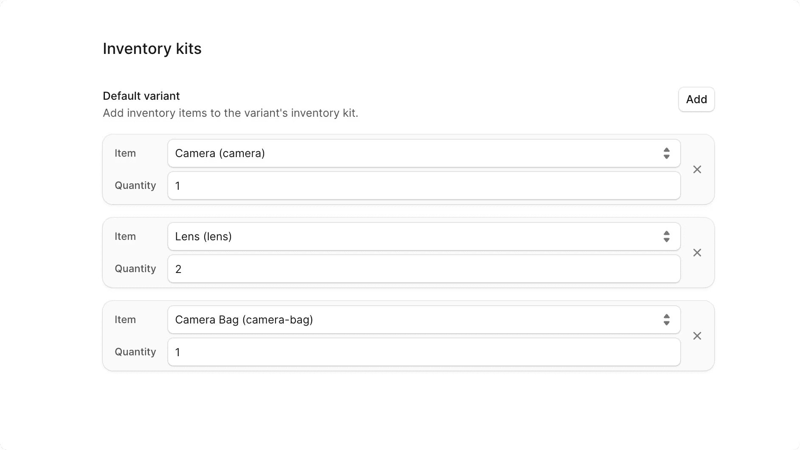The height and width of the screenshot is (450, 800).
Task: Click the Camera item row card
Action: (408, 169)
